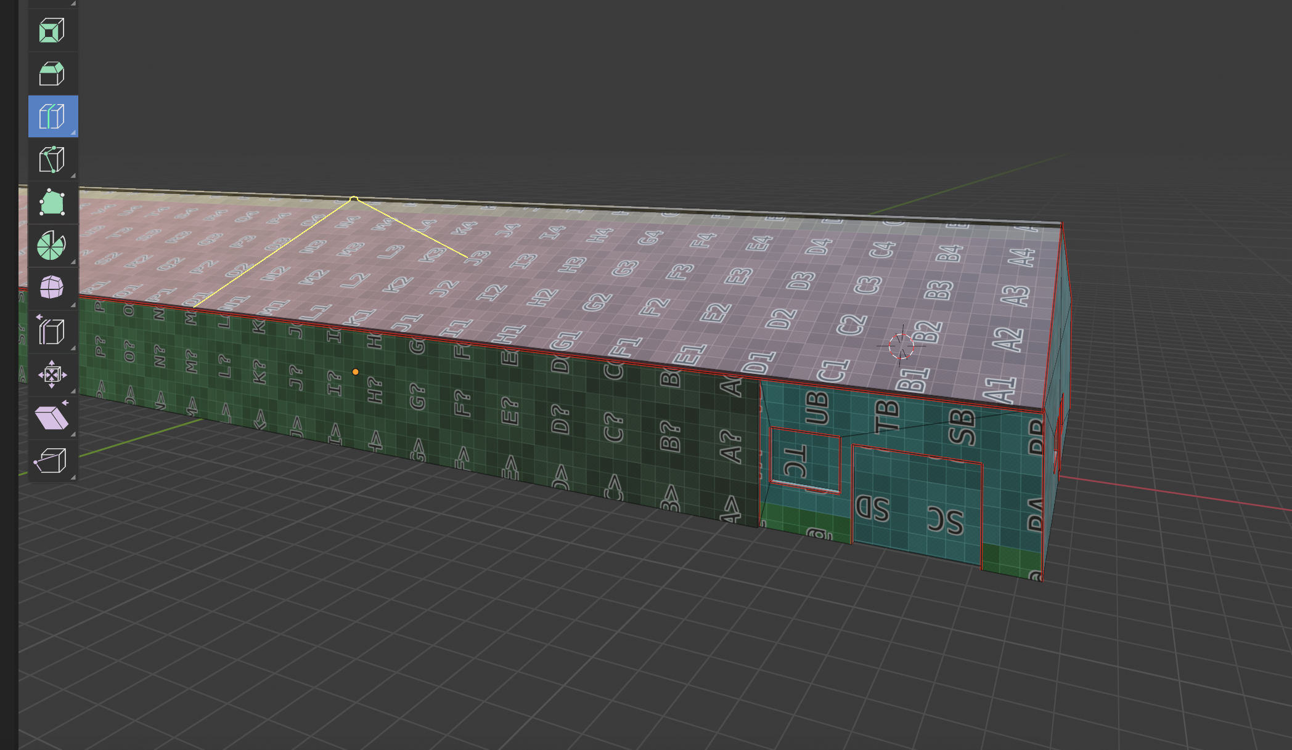This screenshot has height=750, width=1292.
Task: Click the active Loop Cut tool
Action: click(x=52, y=116)
